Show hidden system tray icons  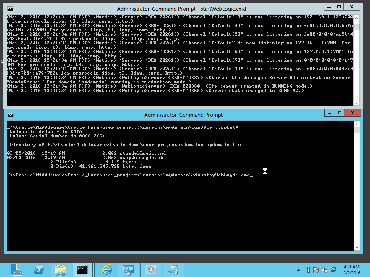(299, 270)
